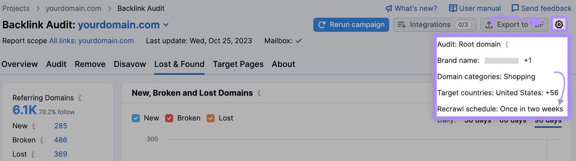Expand the yourdomain.com project dropdown
The width and height of the screenshot is (576, 161).
[x=166, y=25]
